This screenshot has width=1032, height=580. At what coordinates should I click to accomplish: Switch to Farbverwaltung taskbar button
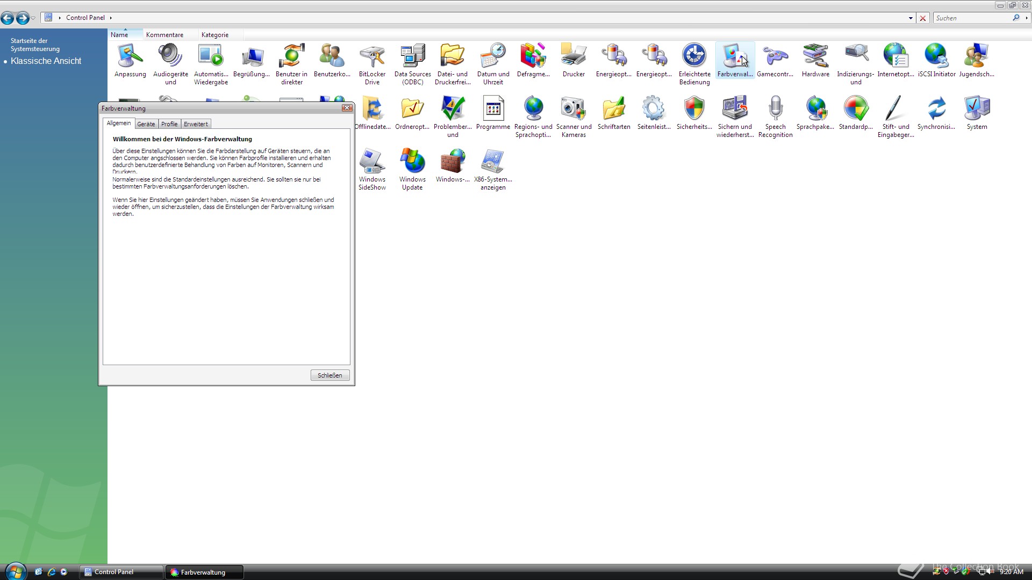tap(205, 572)
